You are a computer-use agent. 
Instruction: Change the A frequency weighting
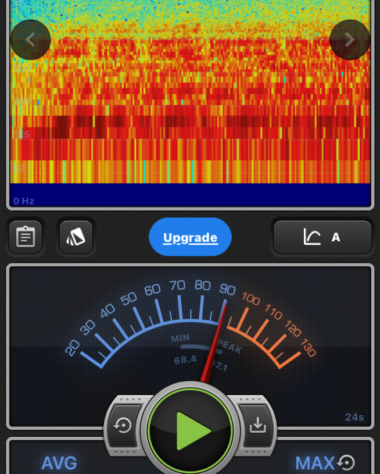tap(336, 237)
